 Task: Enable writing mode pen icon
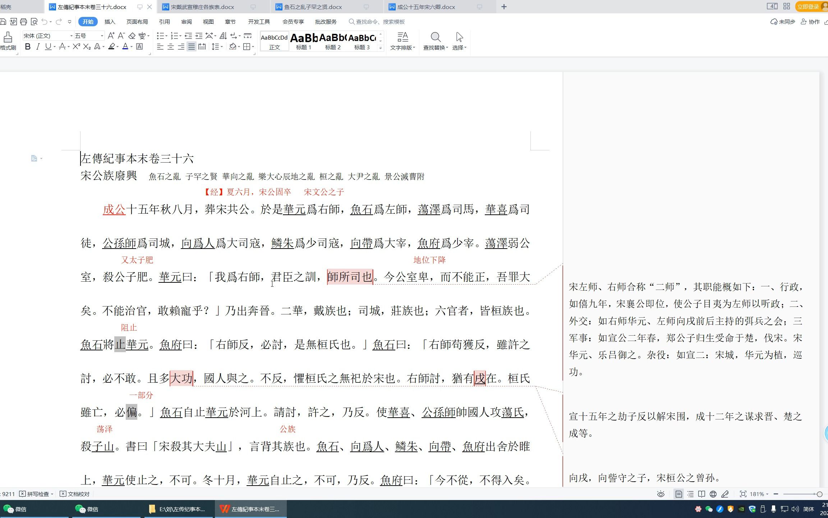tap(725, 494)
